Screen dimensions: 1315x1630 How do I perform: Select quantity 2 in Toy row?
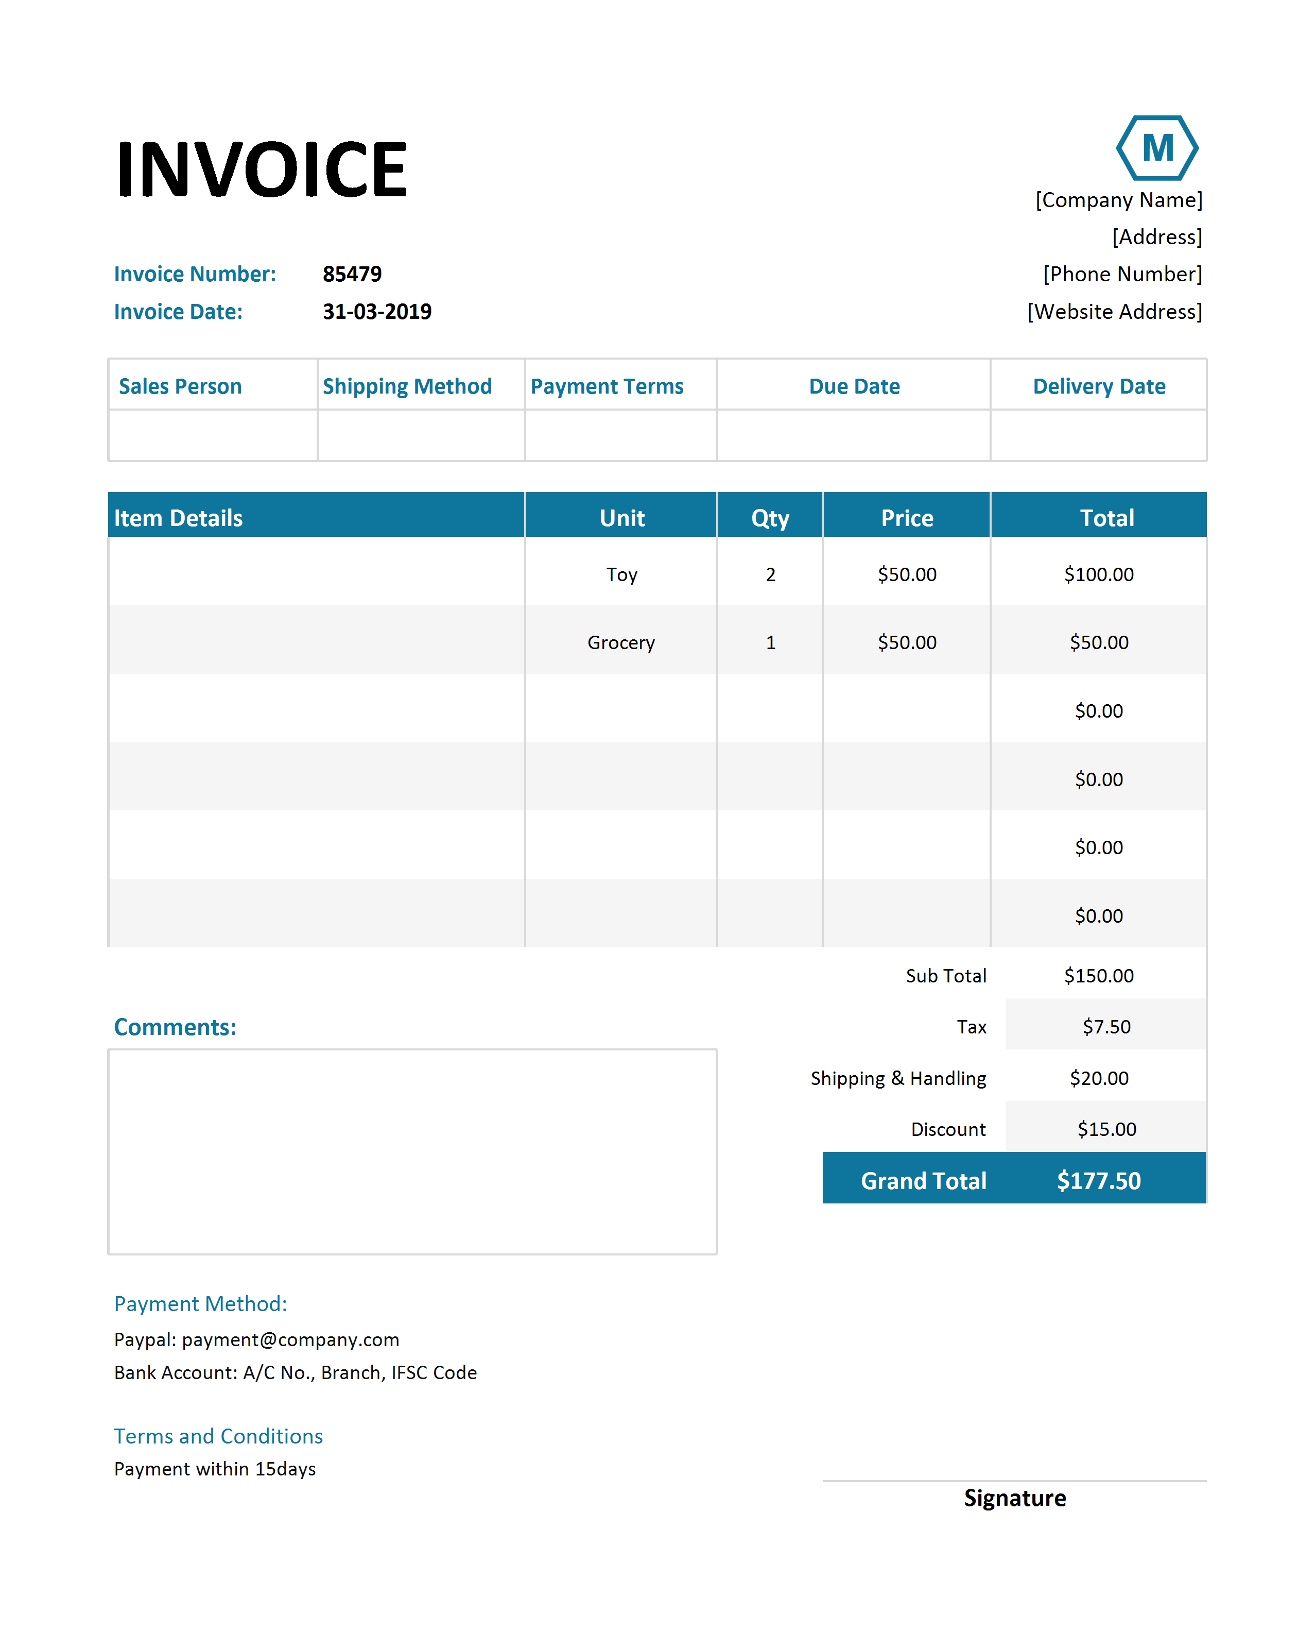point(770,572)
